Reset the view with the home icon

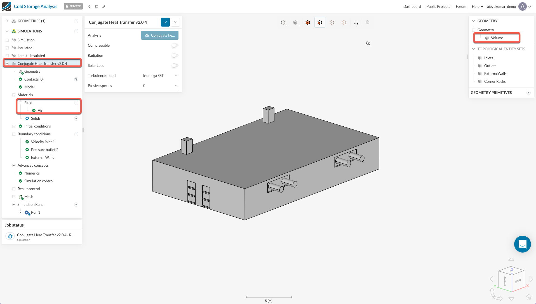coord(528,297)
